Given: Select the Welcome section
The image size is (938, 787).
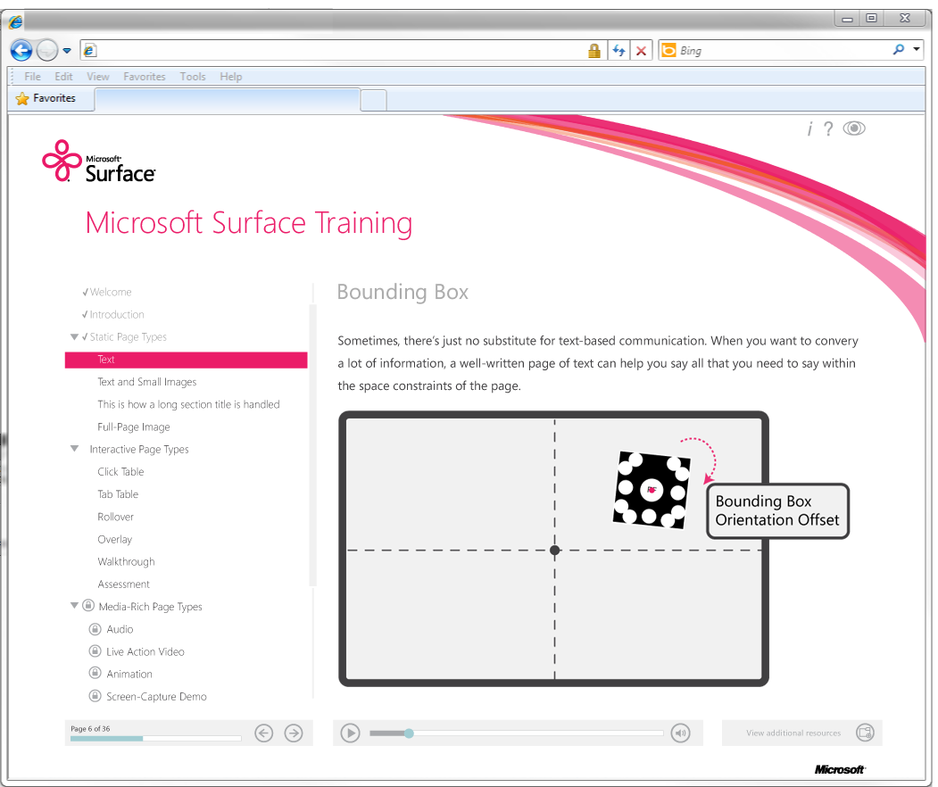Looking at the screenshot, I should pos(110,292).
